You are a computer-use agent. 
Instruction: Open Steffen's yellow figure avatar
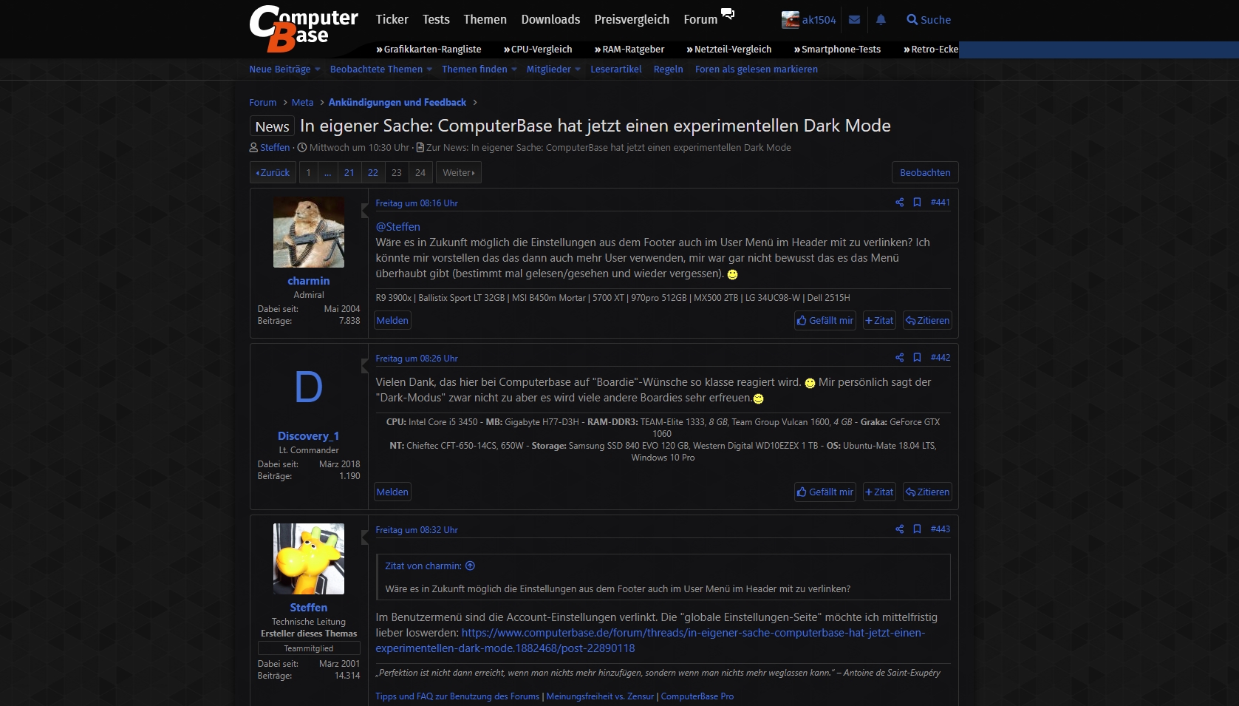[309, 559]
